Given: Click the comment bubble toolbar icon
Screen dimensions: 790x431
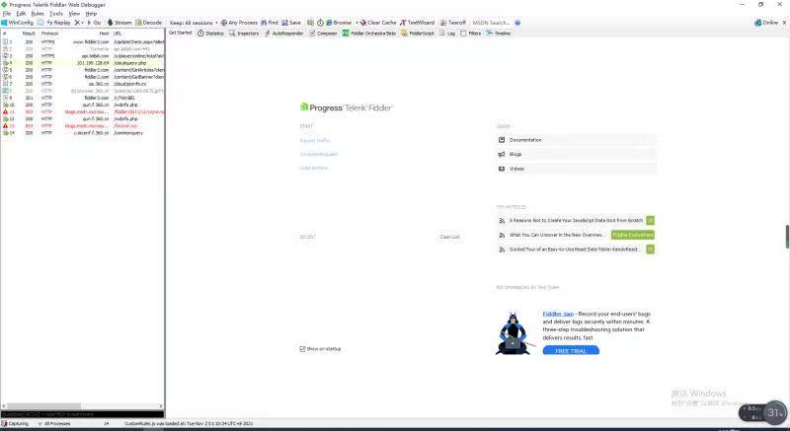Looking at the screenshot, I should click(40, 23).
